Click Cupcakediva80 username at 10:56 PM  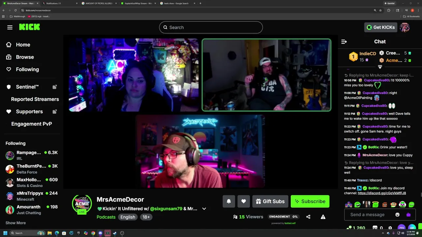click(377, 80)
